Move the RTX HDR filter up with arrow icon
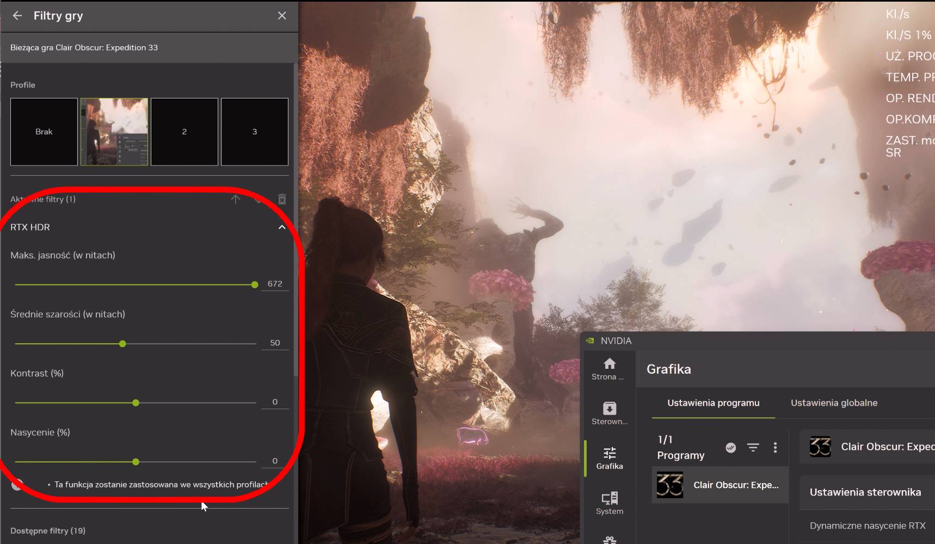The width and height of the screenshot is (935, 544). [236, 199]
